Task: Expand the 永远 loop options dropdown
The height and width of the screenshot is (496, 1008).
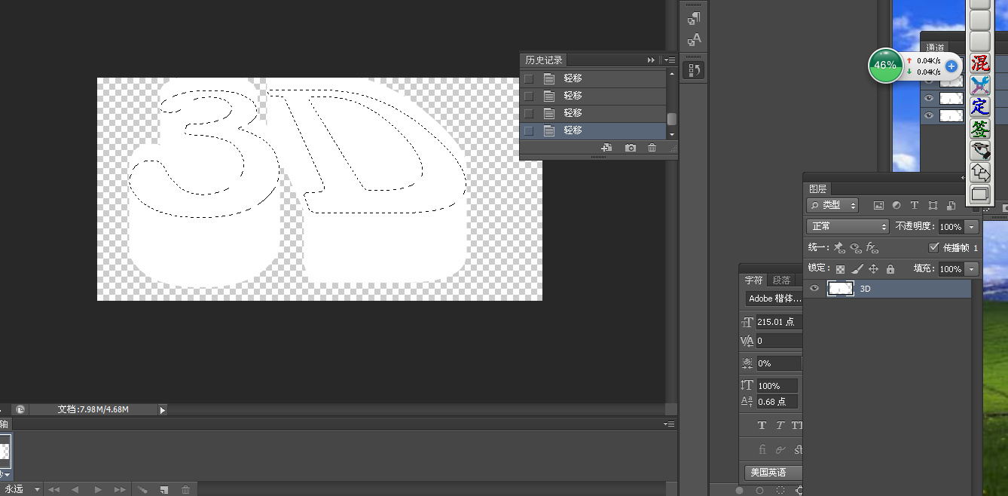Action: [37, 489]
